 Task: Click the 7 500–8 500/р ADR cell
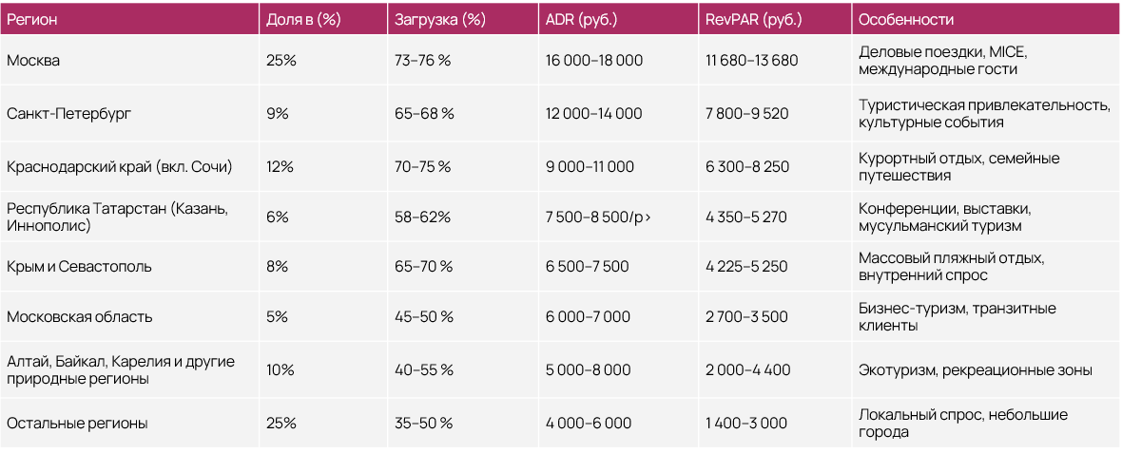click(599, 217)
